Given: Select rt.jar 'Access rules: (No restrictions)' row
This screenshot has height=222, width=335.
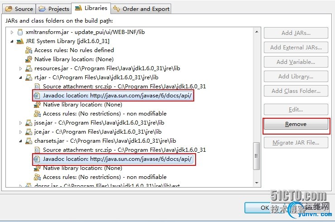Looking at the screenshot, I should tap(105, 114).
